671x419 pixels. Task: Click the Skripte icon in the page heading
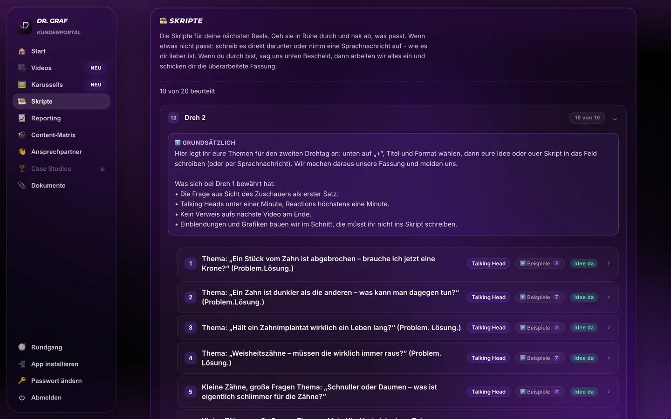(x=163, y=21)
